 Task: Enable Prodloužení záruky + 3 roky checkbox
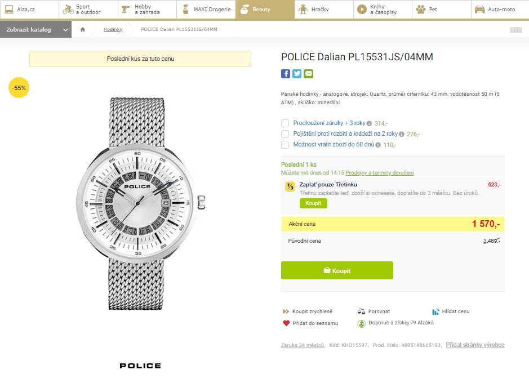[285, 123]
